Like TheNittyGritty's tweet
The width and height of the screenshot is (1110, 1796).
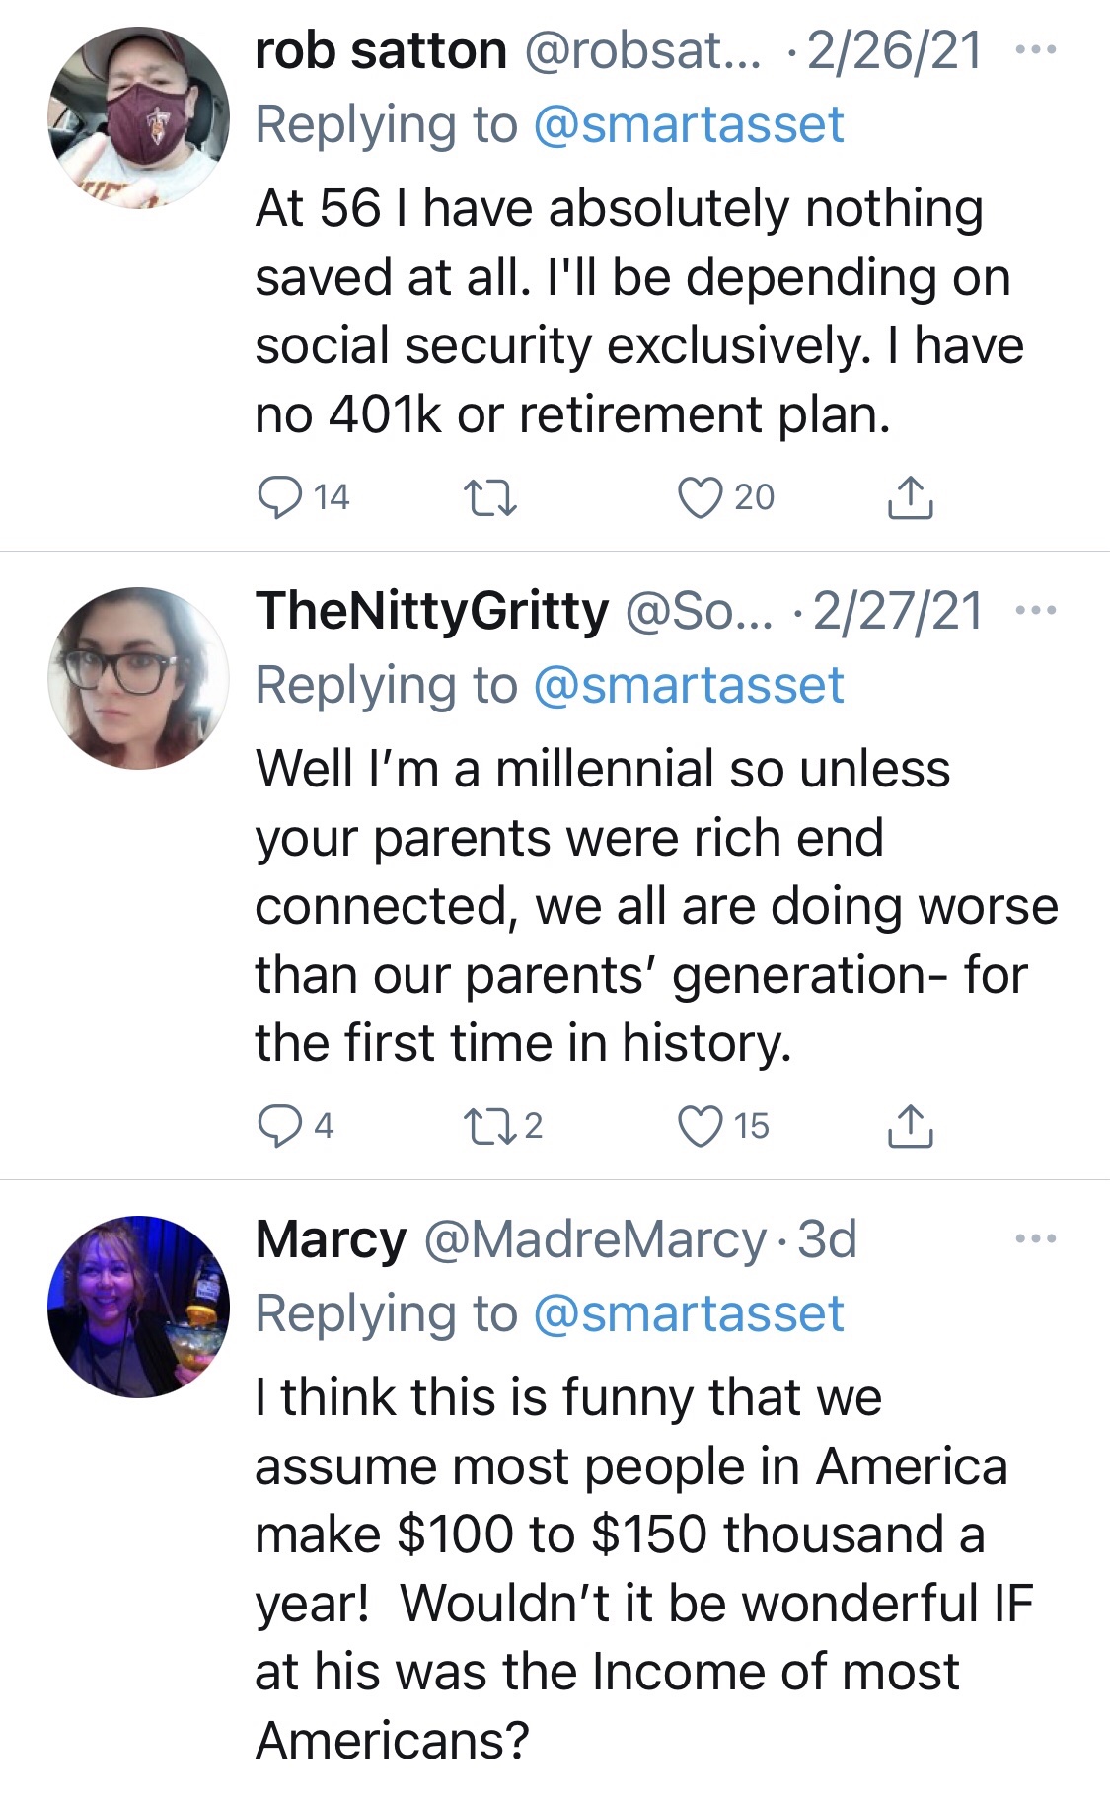(701, 1126)
